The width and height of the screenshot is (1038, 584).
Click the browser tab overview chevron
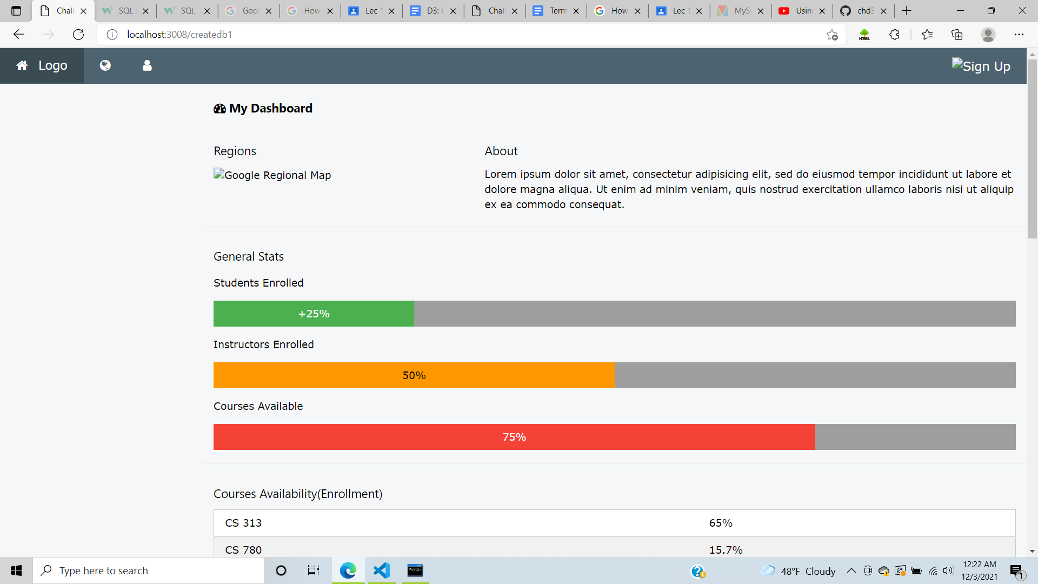click(x=15, y=10)
